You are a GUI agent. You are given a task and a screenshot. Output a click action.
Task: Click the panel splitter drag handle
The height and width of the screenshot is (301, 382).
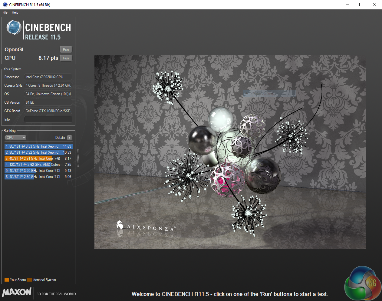click(78, 158)
